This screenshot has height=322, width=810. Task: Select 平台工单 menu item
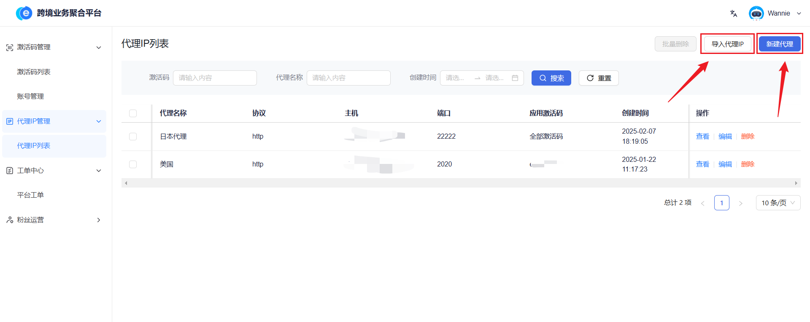(30, 195)
